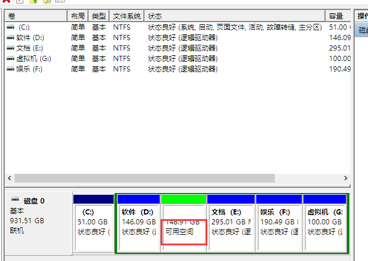Select the 软件 (D:) 146.09 GB partition block
The image size is (368, 261).
pos(139,223)
